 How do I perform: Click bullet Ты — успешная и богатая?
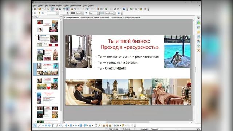click(118, 63)
